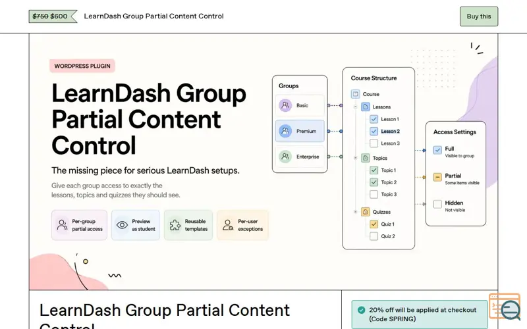Click the Buy this button
The height and width of the screenshot is (329, 527).
coord(479,16)
